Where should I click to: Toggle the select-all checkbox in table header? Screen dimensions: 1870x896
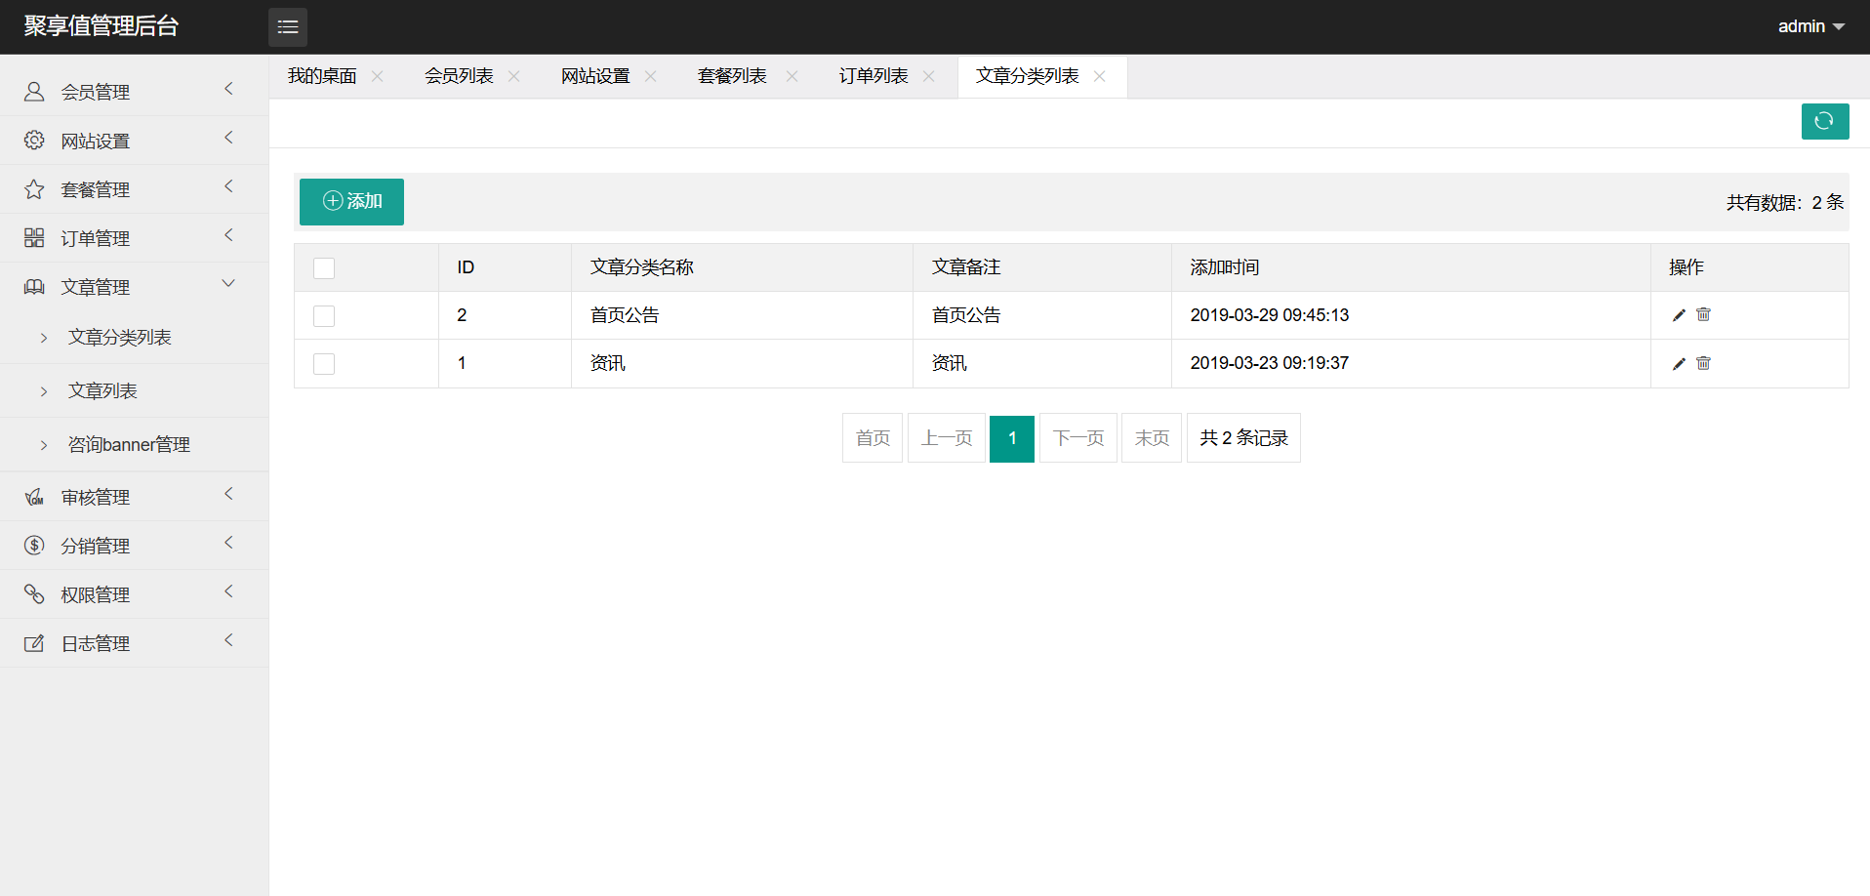click(x=324, y=268)
